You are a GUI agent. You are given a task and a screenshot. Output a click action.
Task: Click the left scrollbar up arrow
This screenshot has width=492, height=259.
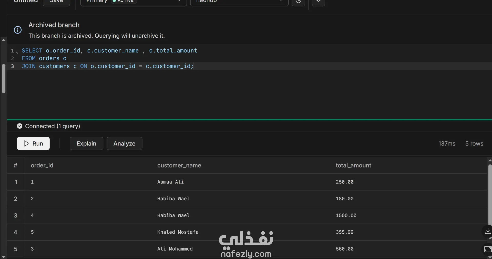point(4,40)
